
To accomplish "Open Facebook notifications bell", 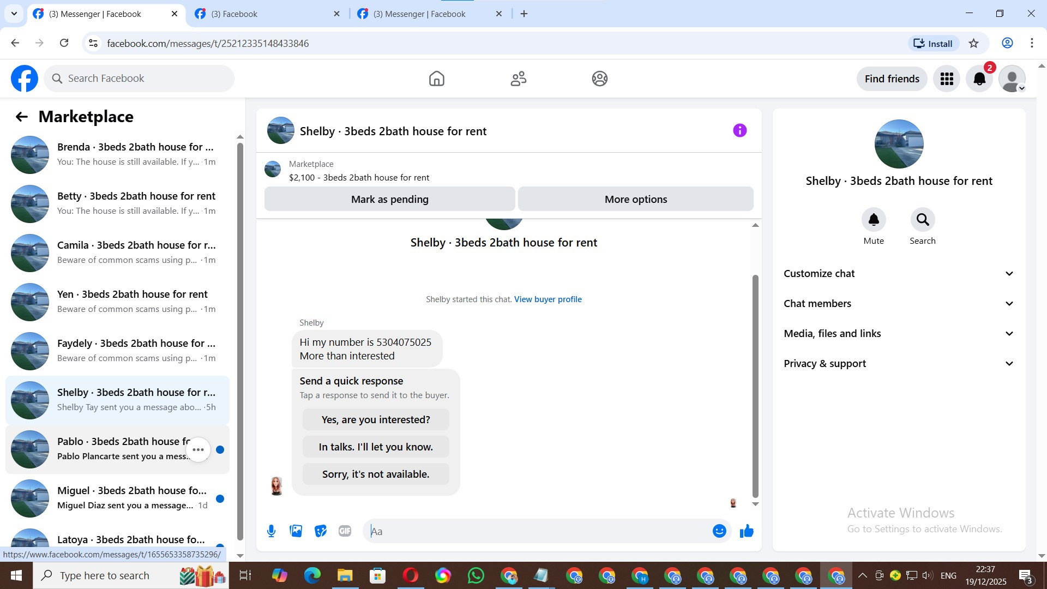I will coord(979,79).
